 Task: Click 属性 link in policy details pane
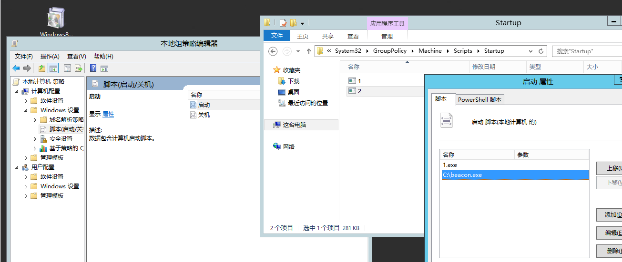coord(108,114)
